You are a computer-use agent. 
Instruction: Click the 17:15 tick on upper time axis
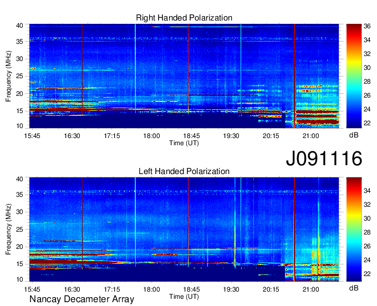click(x=112, y=136)
